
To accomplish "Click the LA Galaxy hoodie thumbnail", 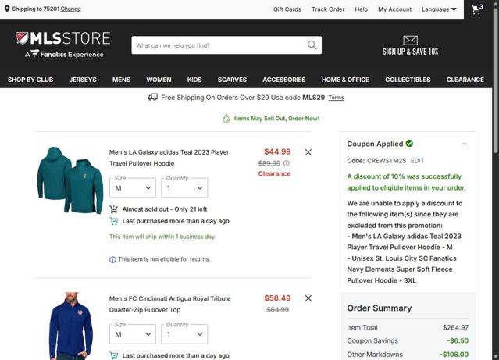I will (70, 180).
